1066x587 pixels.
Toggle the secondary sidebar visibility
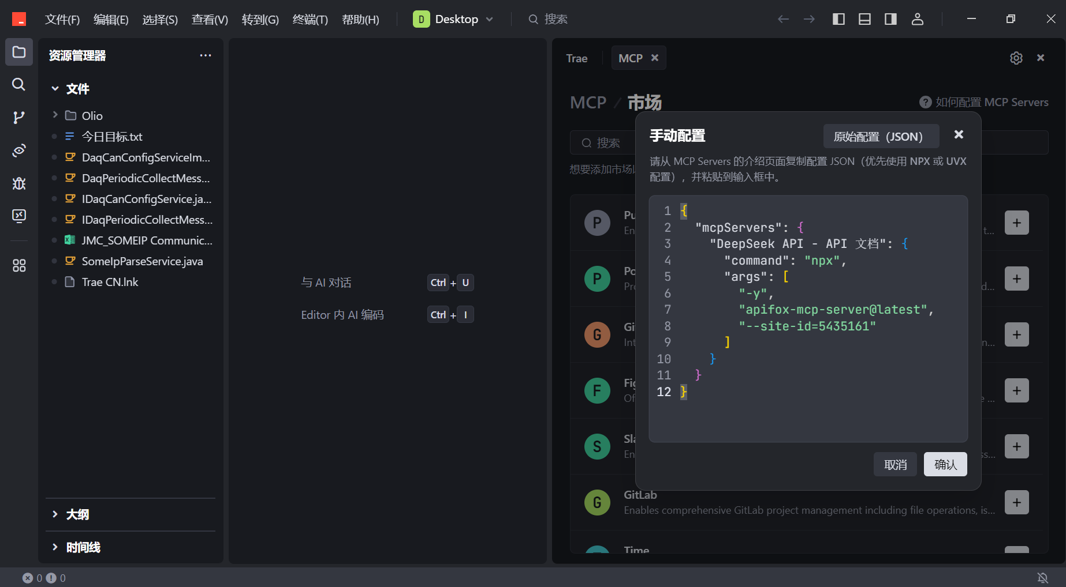pyautogui.click(x=890, y=18)
